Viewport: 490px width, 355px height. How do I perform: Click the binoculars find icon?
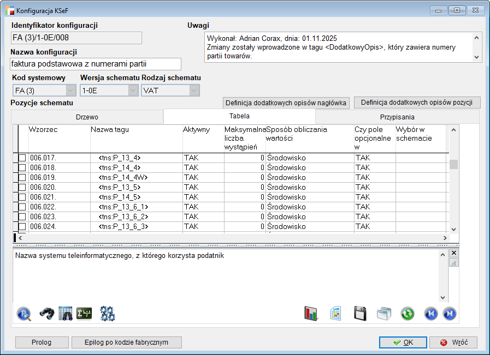(46, 314)
